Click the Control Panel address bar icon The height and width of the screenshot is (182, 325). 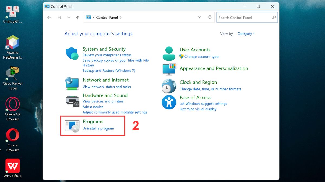pos(88,17)
